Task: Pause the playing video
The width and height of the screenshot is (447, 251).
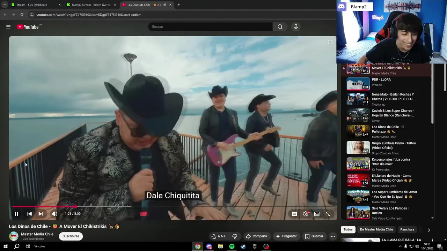Action: [16, 214]
